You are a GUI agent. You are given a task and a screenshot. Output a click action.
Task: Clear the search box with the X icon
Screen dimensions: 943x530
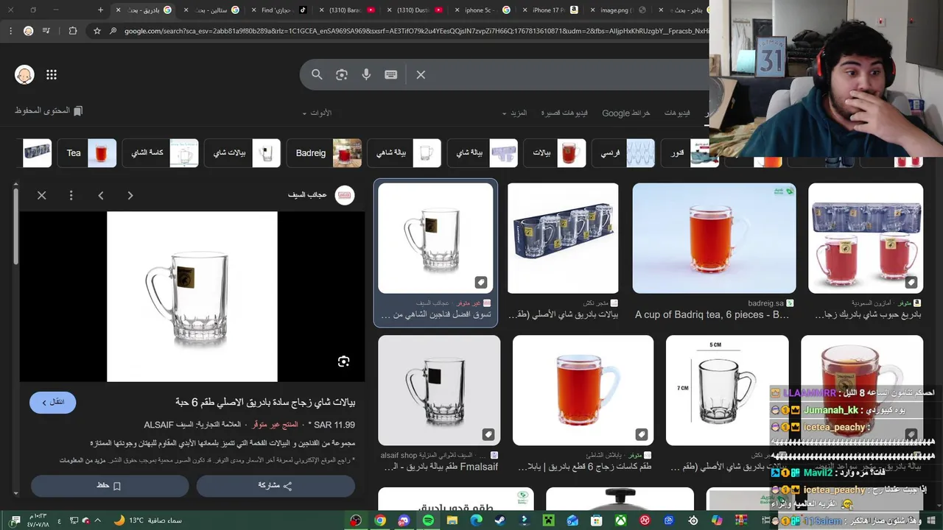(421, 74)
